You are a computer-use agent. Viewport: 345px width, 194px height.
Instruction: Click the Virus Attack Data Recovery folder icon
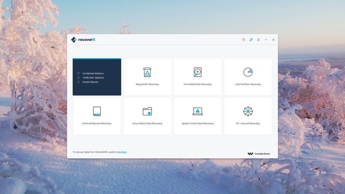coord(147,111)
